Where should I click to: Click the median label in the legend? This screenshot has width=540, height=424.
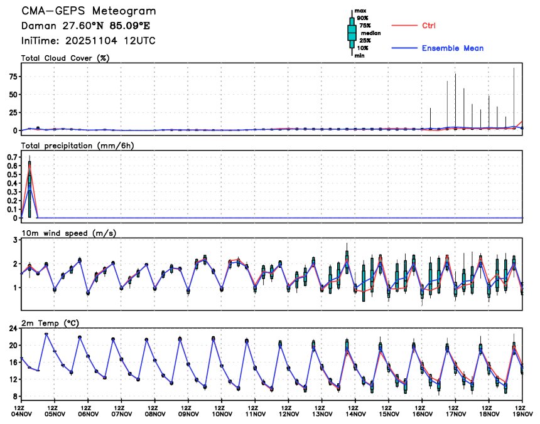point(370,33)
